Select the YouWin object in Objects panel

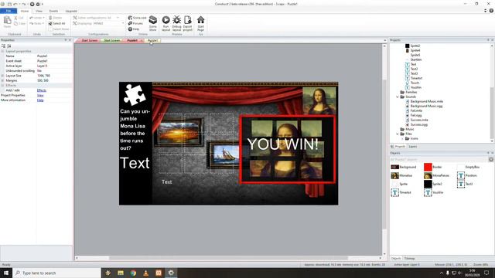tap(434, 192)
